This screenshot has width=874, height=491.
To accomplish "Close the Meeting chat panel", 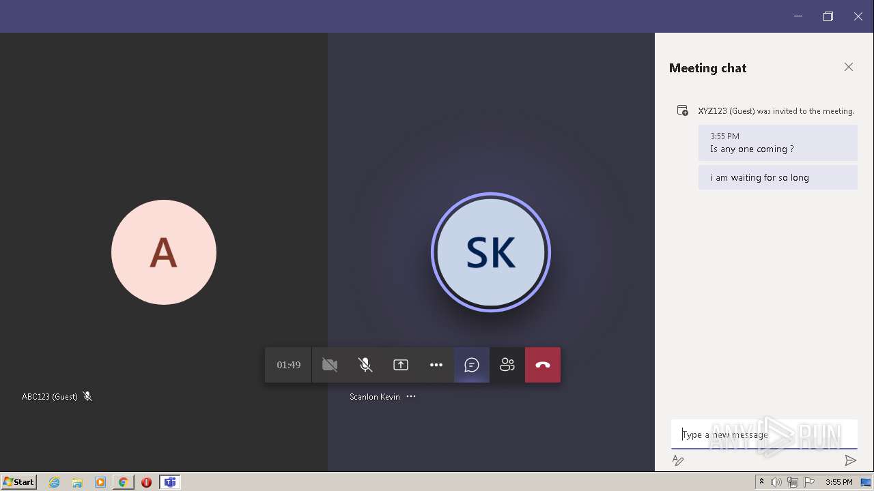I will pyautogui.click(x=849, y=67).
